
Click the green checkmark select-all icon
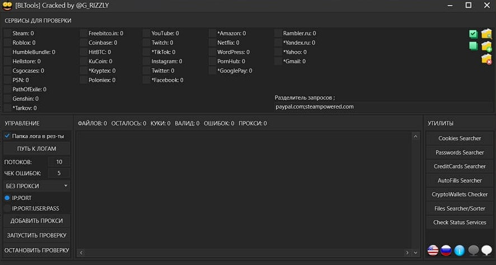pyautogui.click(x=473, y=34)
